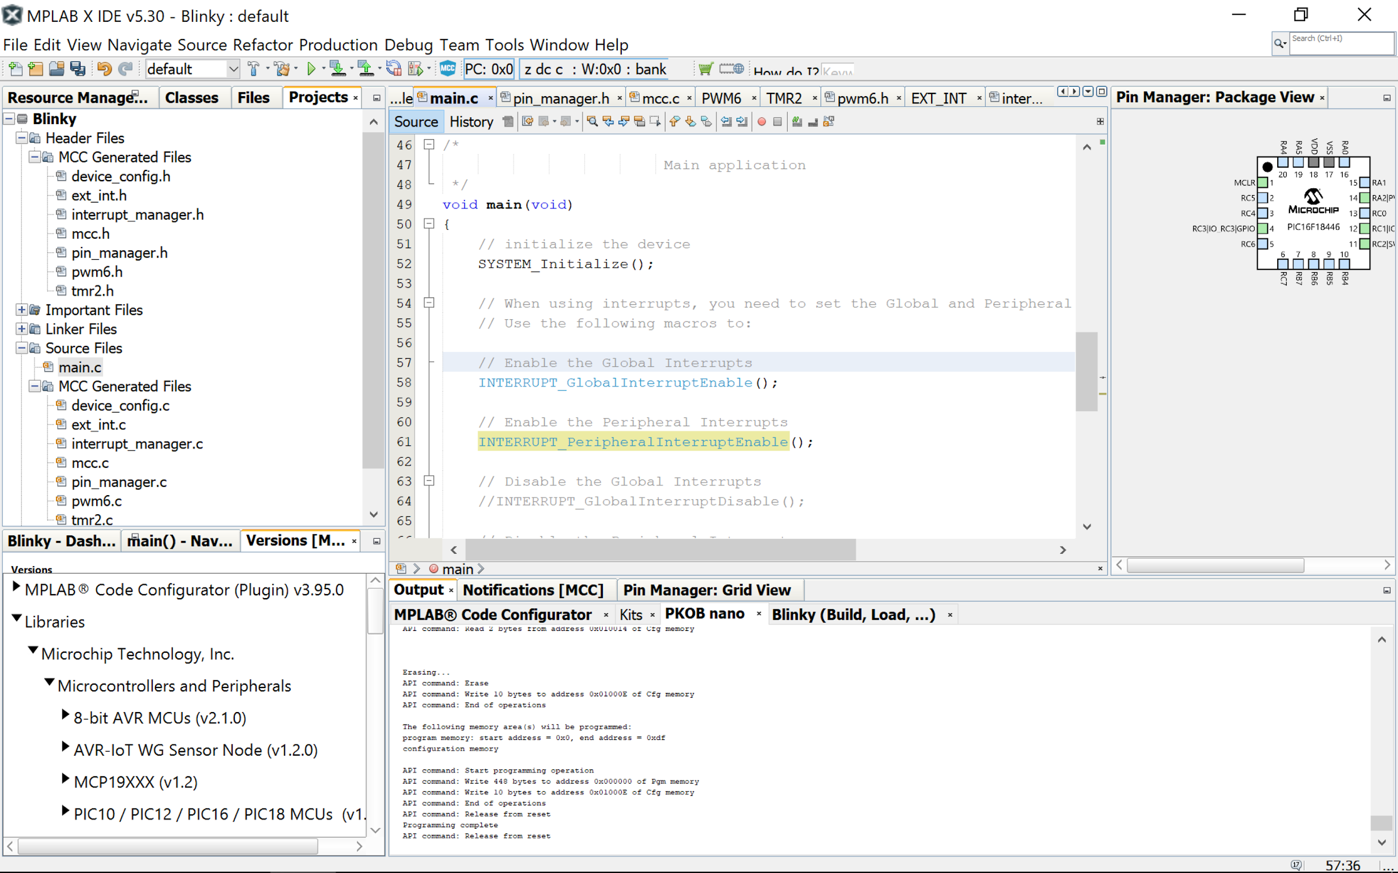The height and width of the screenshot is (873, 1398).
Task: Make and program device with the green download-arrow icon
Action: pyautogui.click(x=337, y=69)
